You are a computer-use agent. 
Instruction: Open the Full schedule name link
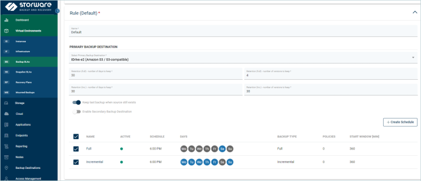[88, 149]
